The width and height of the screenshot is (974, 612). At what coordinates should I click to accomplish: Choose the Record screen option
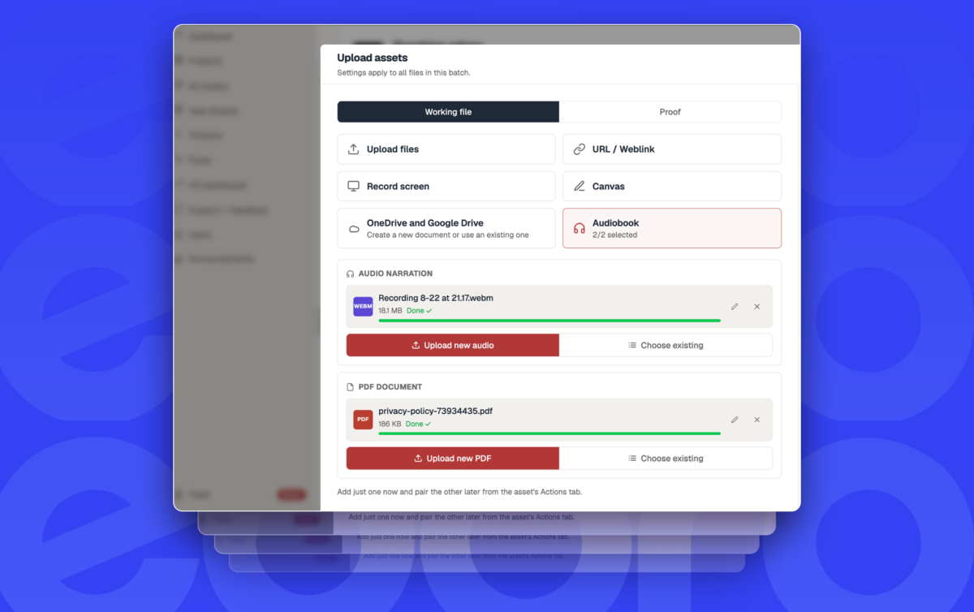446,186
